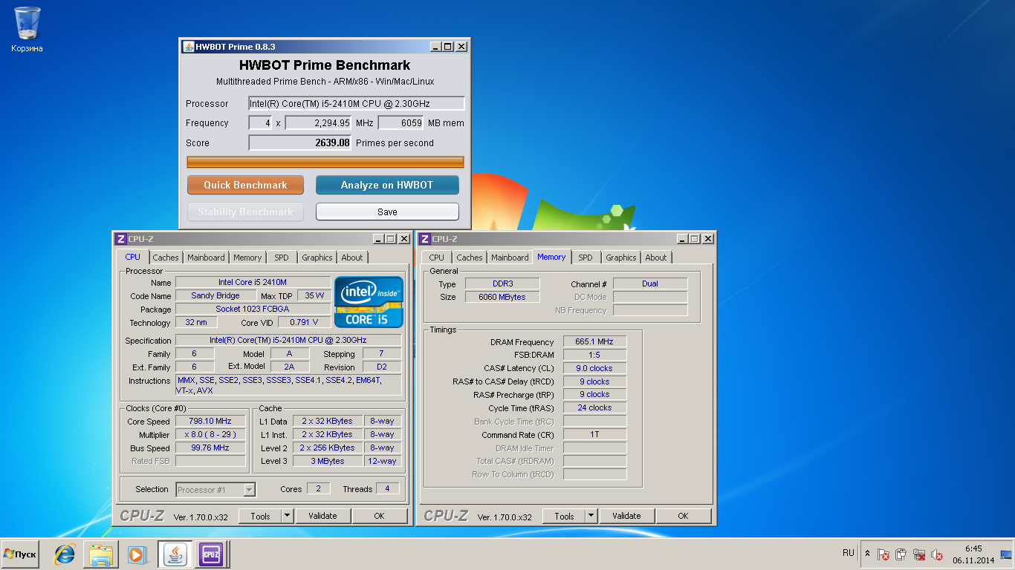Open SPD tab in left CPU-Z window
This screenshot has height=570, width=1015.
click(x=282, y=258)
